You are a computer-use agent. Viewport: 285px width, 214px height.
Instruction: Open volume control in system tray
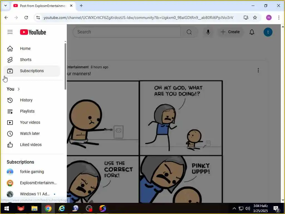pyautogui.click(x=247, y=208)
